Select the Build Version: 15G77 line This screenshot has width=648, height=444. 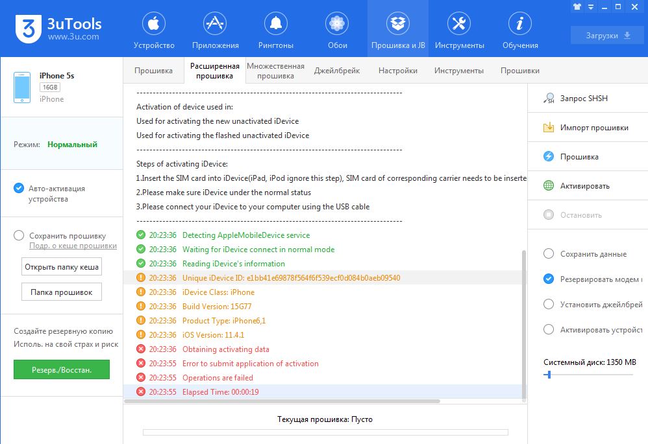323,306
